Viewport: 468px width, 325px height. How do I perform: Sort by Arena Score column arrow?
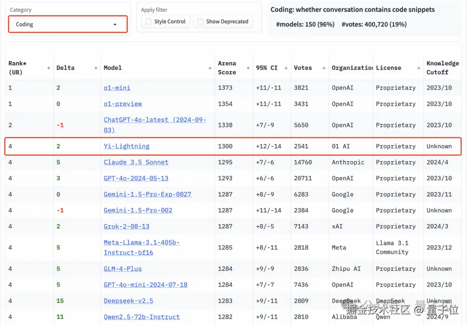pyautogui.click(x=248, y=68)
